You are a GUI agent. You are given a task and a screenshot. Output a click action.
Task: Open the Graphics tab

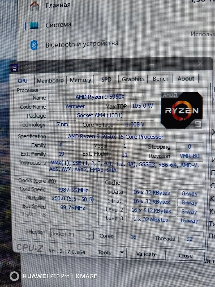[133, 79]
